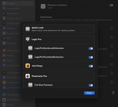The image size is (118, 107).
Task: Click the help question mark icon
Action: click(x=113, y=93)
